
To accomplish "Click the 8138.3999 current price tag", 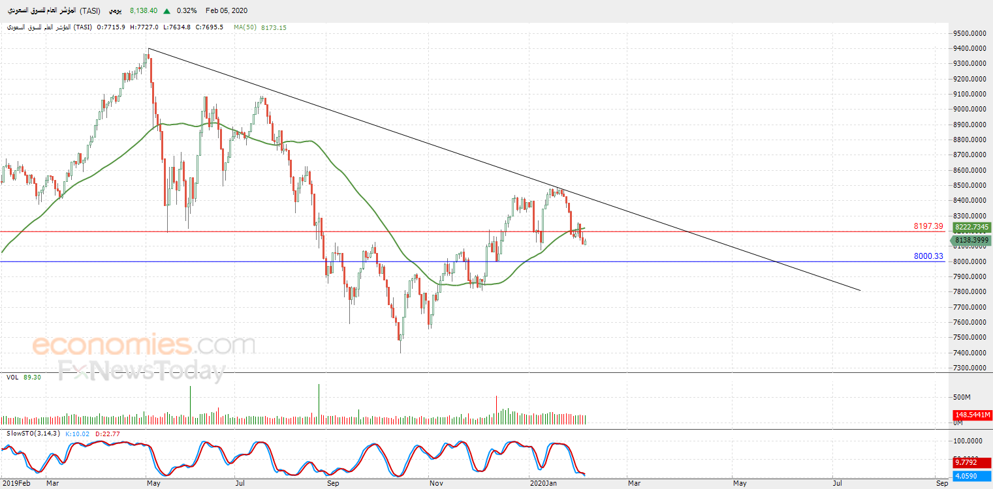I will click(x=972, y=241).
